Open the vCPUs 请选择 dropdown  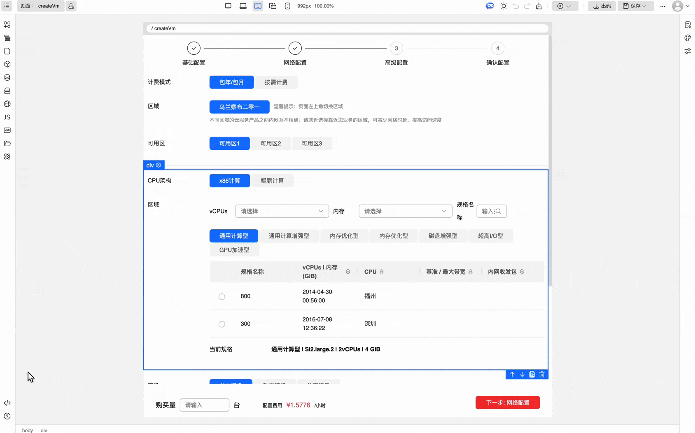(x=282, y=211)
